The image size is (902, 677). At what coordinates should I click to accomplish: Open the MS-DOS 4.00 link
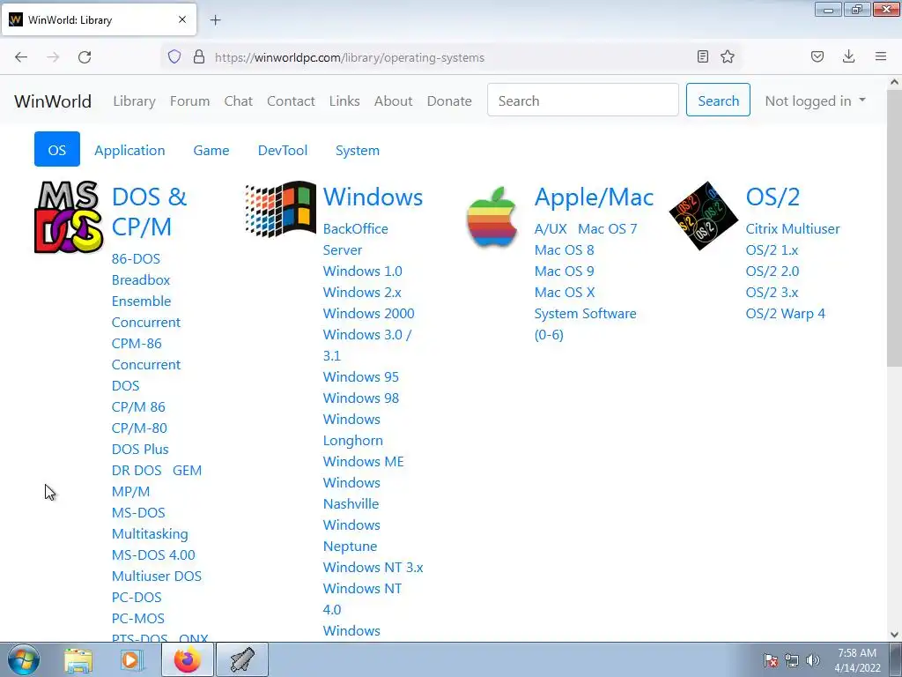153,555
